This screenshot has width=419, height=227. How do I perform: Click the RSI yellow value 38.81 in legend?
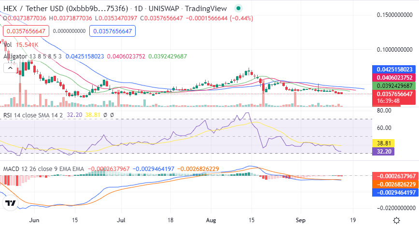pos(93,115)
